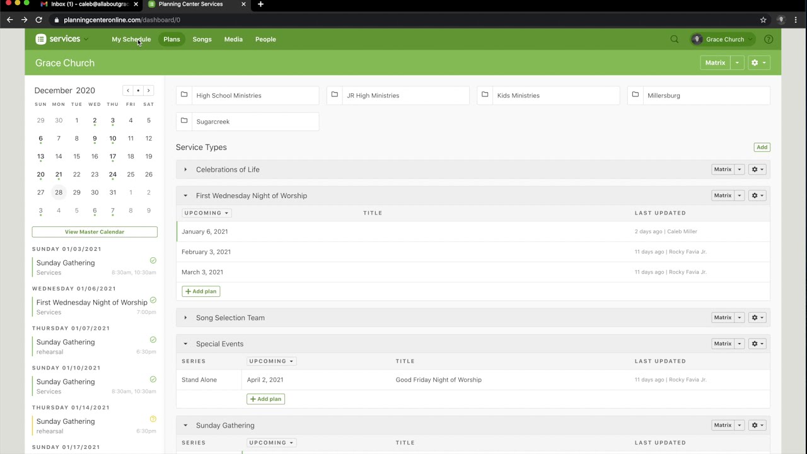The width and height of the screenshot is (807, 454).
Task: Open the Sugarcreek folder
Action: tap(248, 121)
